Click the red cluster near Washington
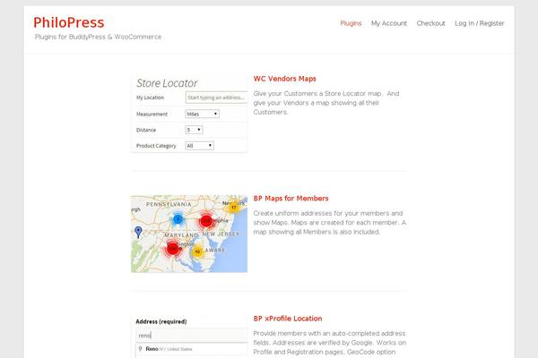 tap(173, 249)
